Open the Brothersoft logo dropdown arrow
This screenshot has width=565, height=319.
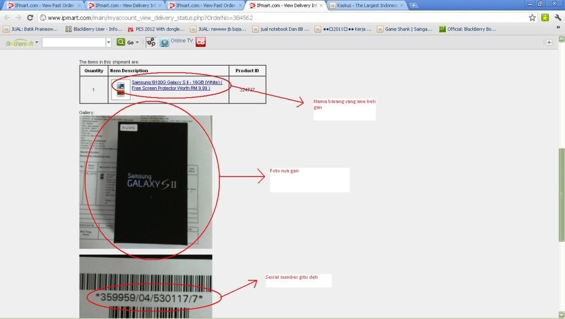(x=37, y=42)
